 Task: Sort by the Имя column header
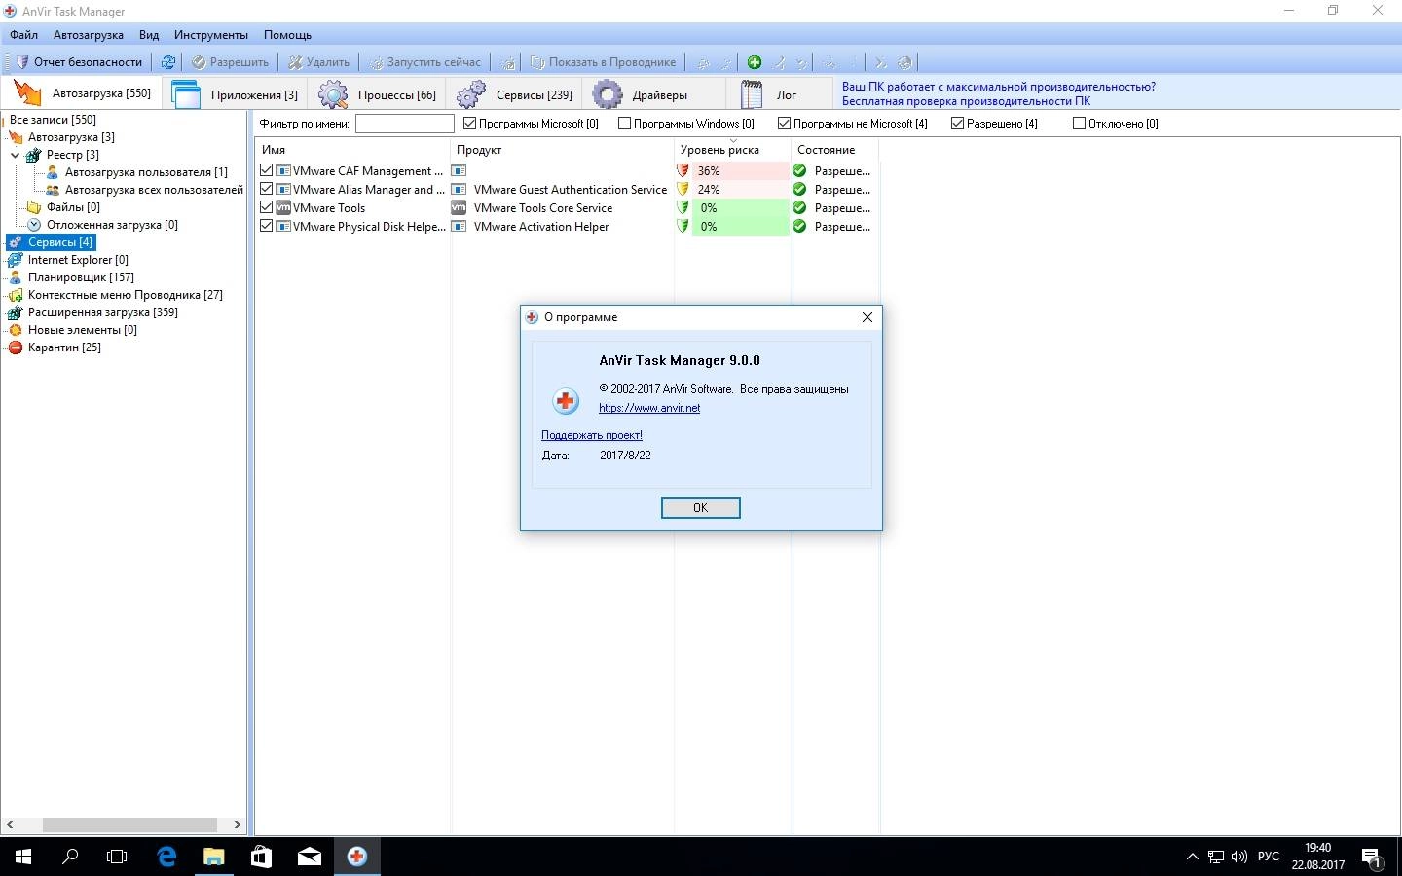pyautogui.click(x=352, y=150)
